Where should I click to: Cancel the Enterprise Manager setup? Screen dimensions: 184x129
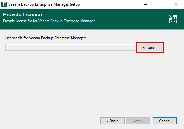(x=165, y=121)
